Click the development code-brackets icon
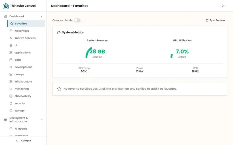 (11, 67)
